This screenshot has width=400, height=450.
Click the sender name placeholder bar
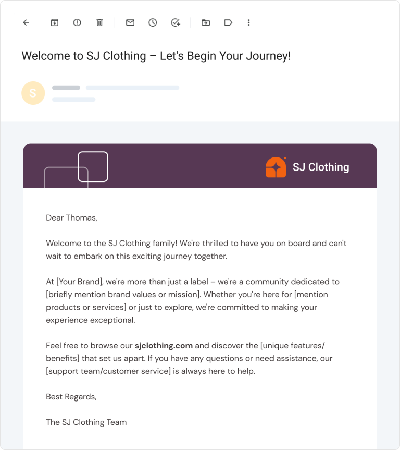point(66,88)
